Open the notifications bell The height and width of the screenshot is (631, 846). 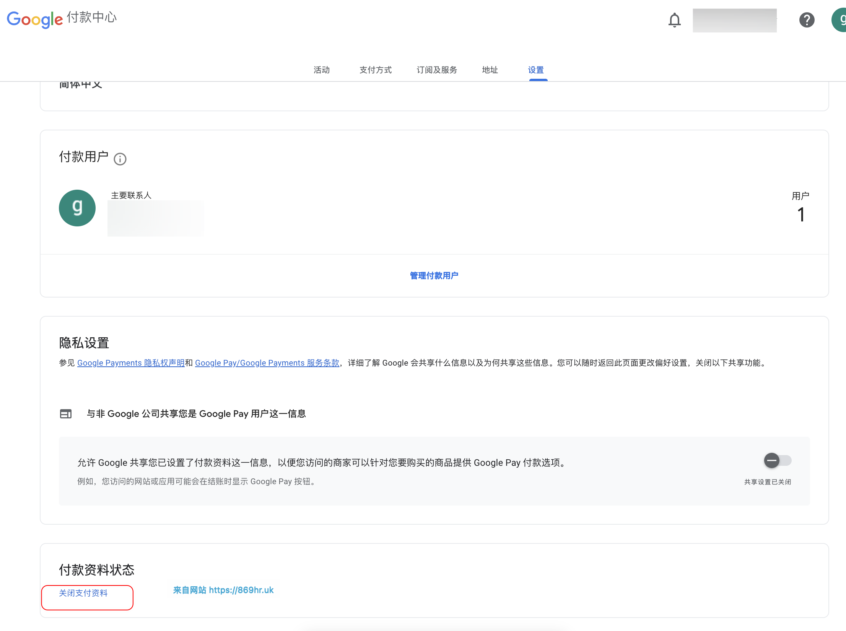click(x=674, y=20)
